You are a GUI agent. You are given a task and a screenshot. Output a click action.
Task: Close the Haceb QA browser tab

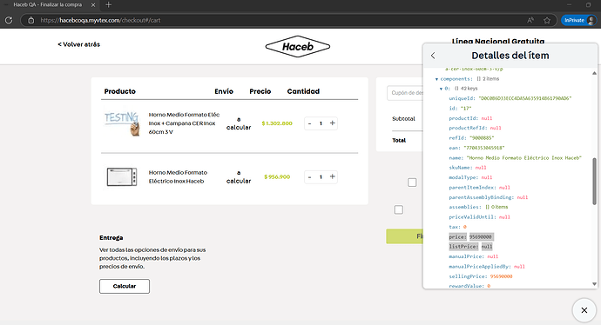pyautogui.click(x=93, y=5)
